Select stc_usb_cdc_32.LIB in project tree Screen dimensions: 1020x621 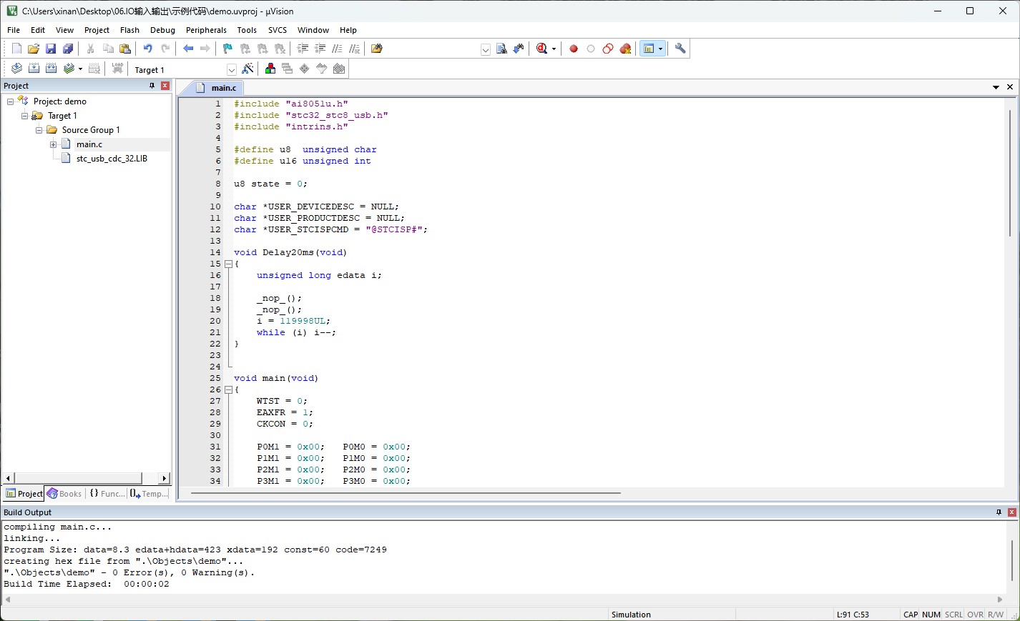(112, 159)
